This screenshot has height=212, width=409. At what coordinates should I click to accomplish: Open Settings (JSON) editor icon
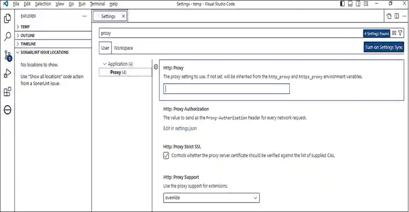click(389, 16)
